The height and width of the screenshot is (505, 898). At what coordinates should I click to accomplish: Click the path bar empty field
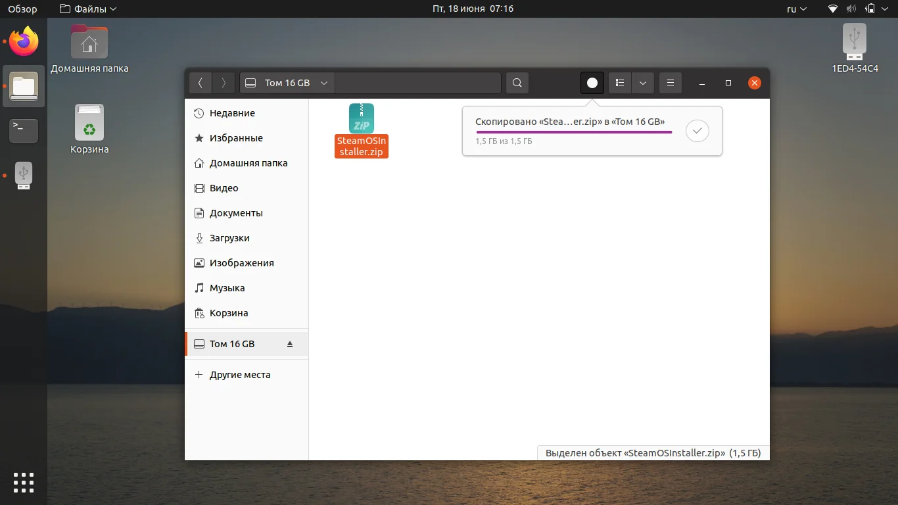click(418, 83)
